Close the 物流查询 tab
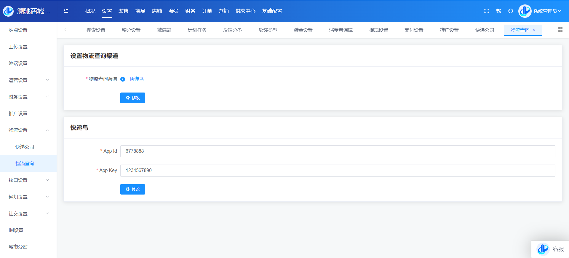Screen dimensions: 569x258 (534, 30)
